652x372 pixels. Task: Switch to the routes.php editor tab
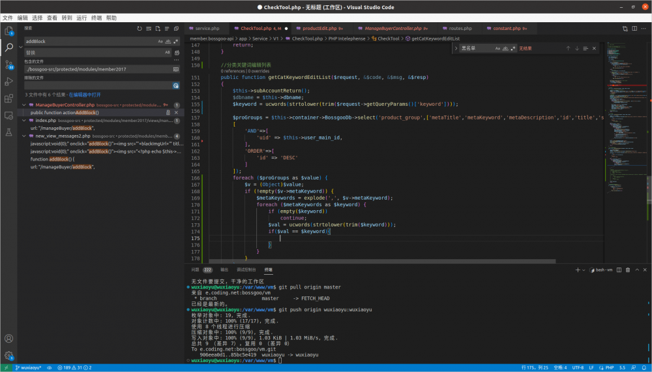pyautogui.click(x=460, y=29)
